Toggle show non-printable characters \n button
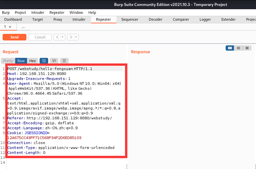Viewport: 256px width, 169px height. point(54,61)
